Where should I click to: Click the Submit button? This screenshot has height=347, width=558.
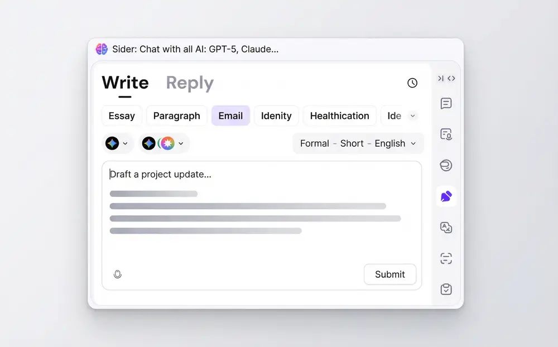(x=389, y=274)
